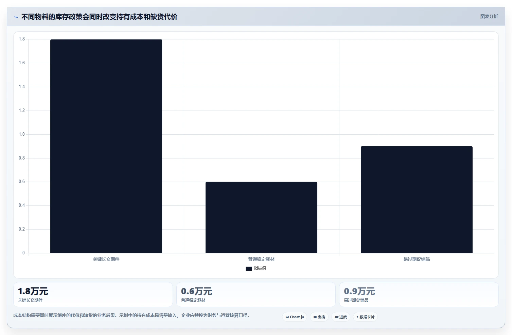
Task: Click the 进度 tag pill
Action: pyautogui.click(x=341, y=317)
